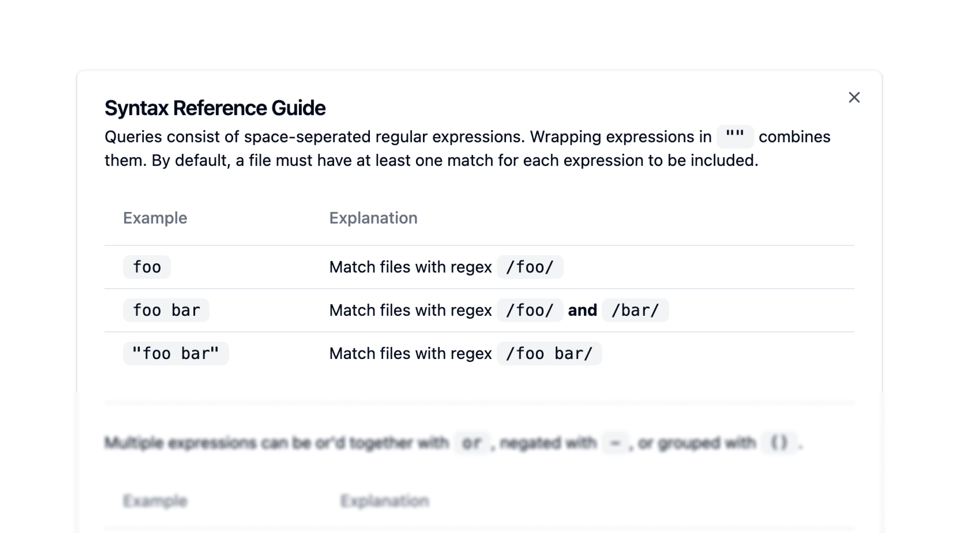Image resolution: width=960 pixels, height=533 pixels.
Task: Click the double-quotes code chip in the description
Action: coord(735,137)
